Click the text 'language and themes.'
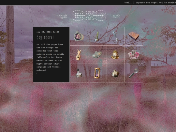176x132 pixels. [49, 67]
